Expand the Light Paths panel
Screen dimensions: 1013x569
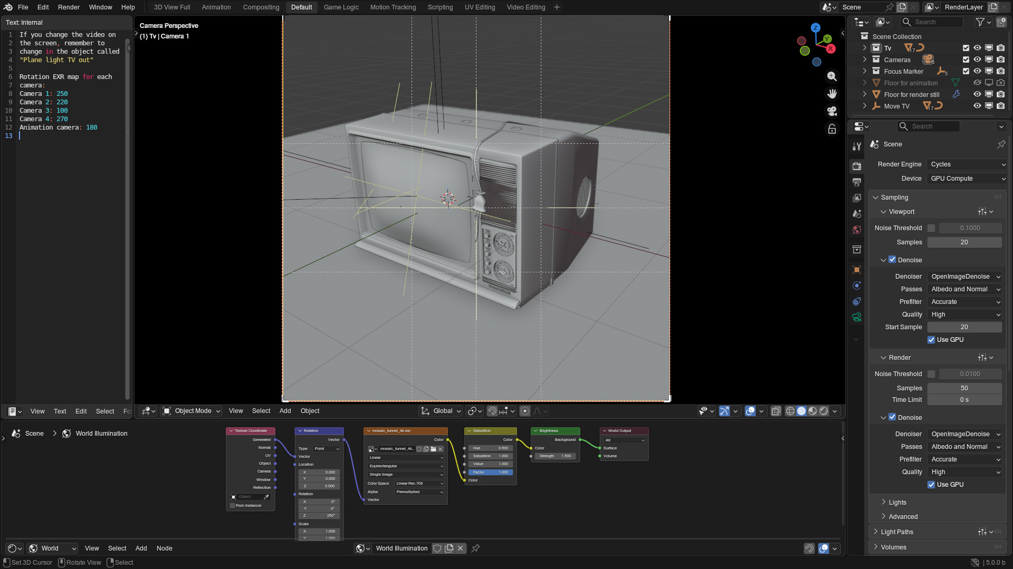(x=897, y=532)
